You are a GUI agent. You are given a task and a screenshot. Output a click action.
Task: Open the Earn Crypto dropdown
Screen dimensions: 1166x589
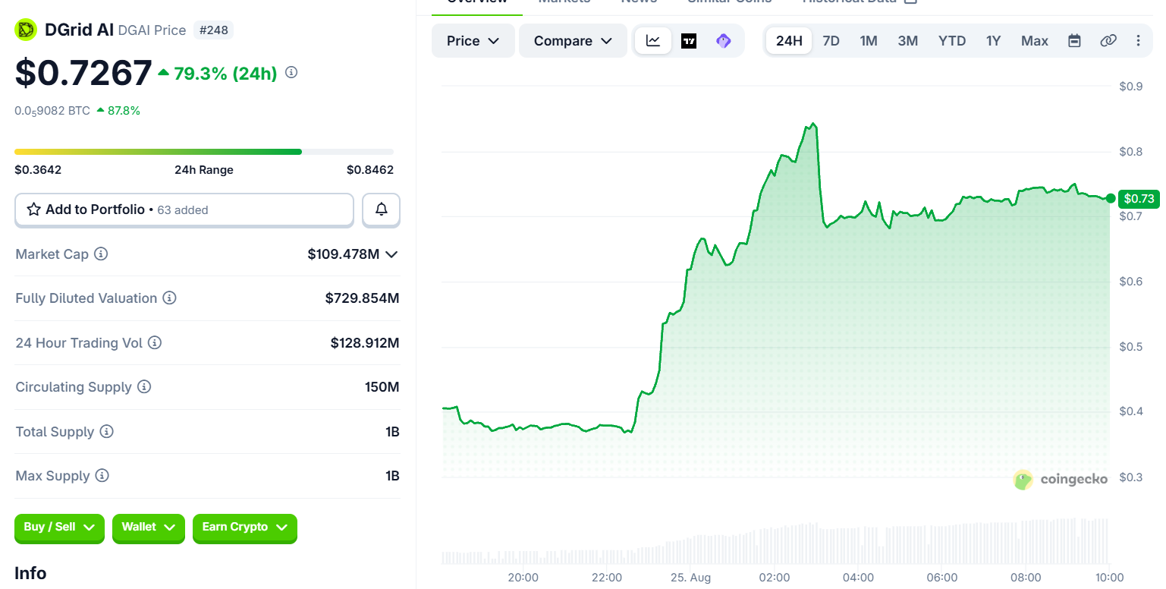(244, 528)
